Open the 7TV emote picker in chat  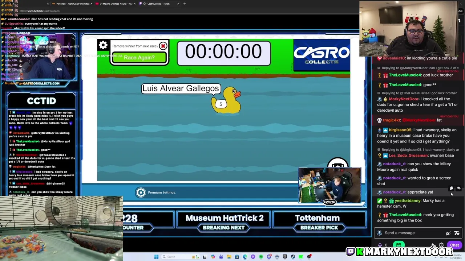(x=457, y=233)
